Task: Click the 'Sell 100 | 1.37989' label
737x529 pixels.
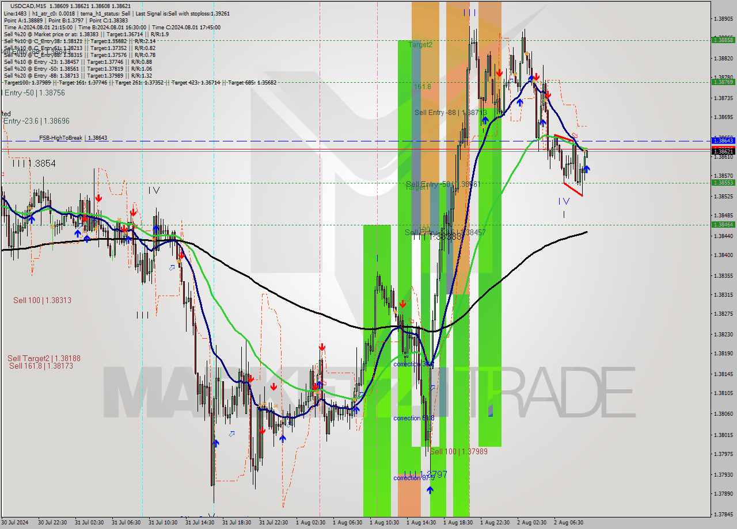Action: (x=459, y=451)
